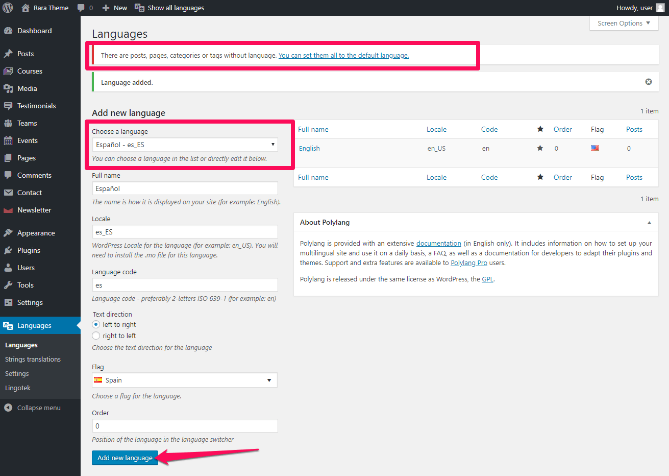The width and height of the screenshot is (669, 476).
Task: Click set them all to default language link
Action: point(344,55)
